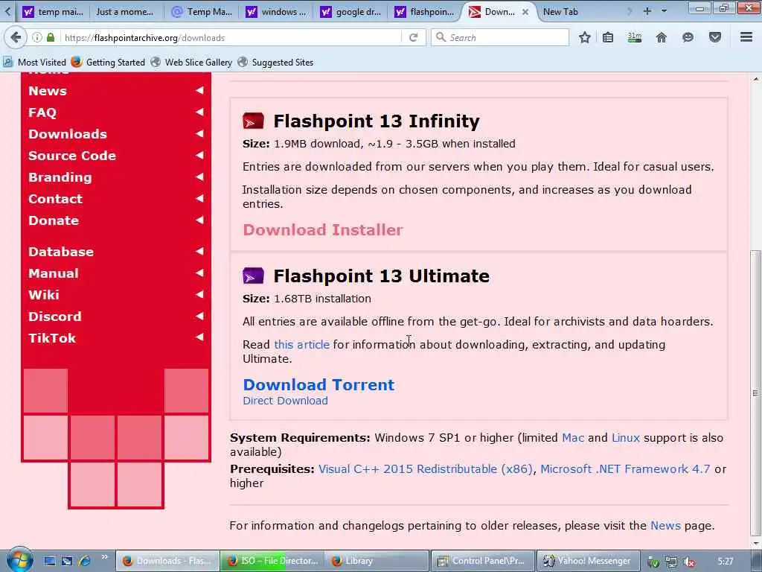Open Most Visited bookmarks folder
This screenshot has height=572, width=762.
pyautogui.click(x=34, y=63)
